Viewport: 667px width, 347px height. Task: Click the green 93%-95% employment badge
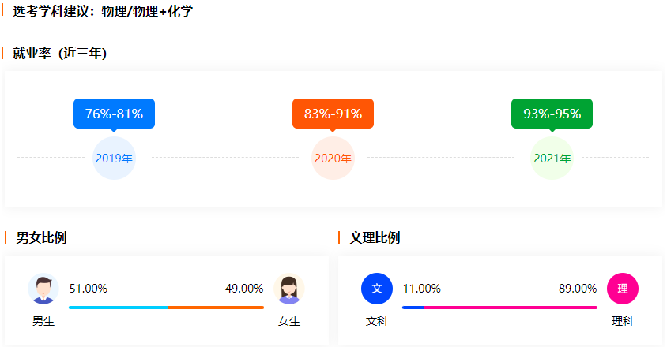coord(552,114)
